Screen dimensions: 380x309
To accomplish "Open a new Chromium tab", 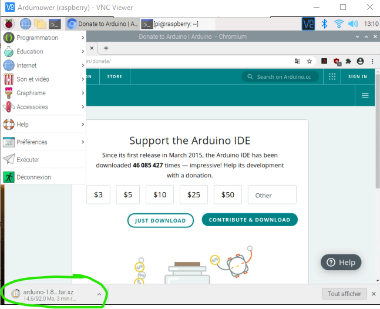I will pyautogui.click(x=106, y=48).
